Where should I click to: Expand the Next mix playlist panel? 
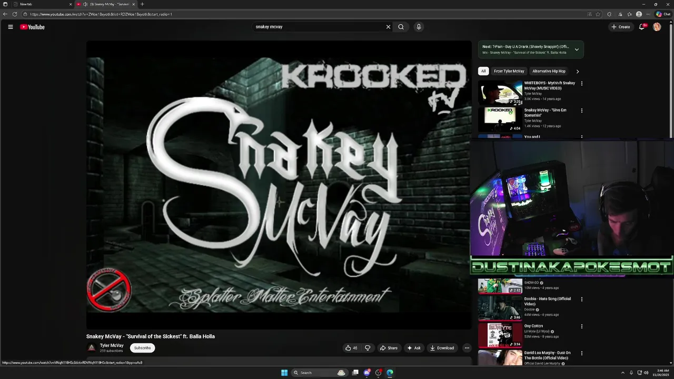(x=577, y=49)
